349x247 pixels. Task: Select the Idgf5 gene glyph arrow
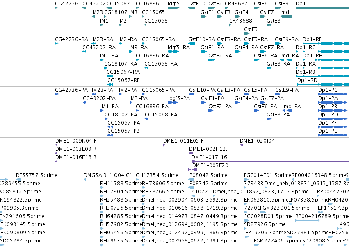pos(173,8)
